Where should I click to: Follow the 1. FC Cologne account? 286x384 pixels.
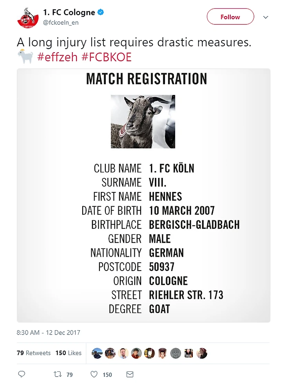pos(230,17)
